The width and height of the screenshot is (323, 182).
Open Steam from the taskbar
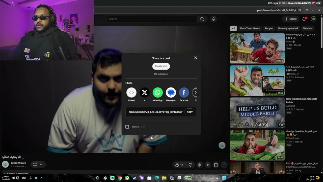click(x=134, y=178)
